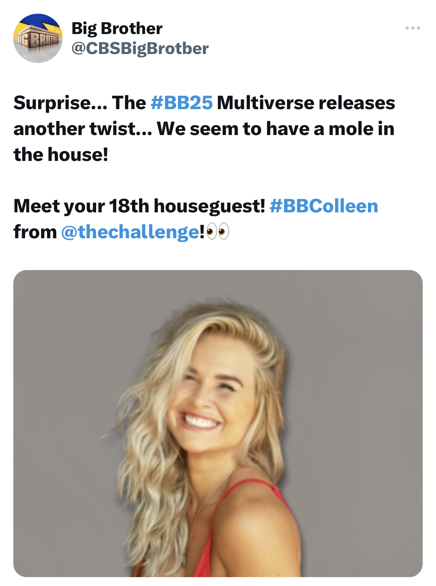Screen dimensions: 436x586
Task: Open the Big Brother profile avatar
Action: [x=38, y=38]
